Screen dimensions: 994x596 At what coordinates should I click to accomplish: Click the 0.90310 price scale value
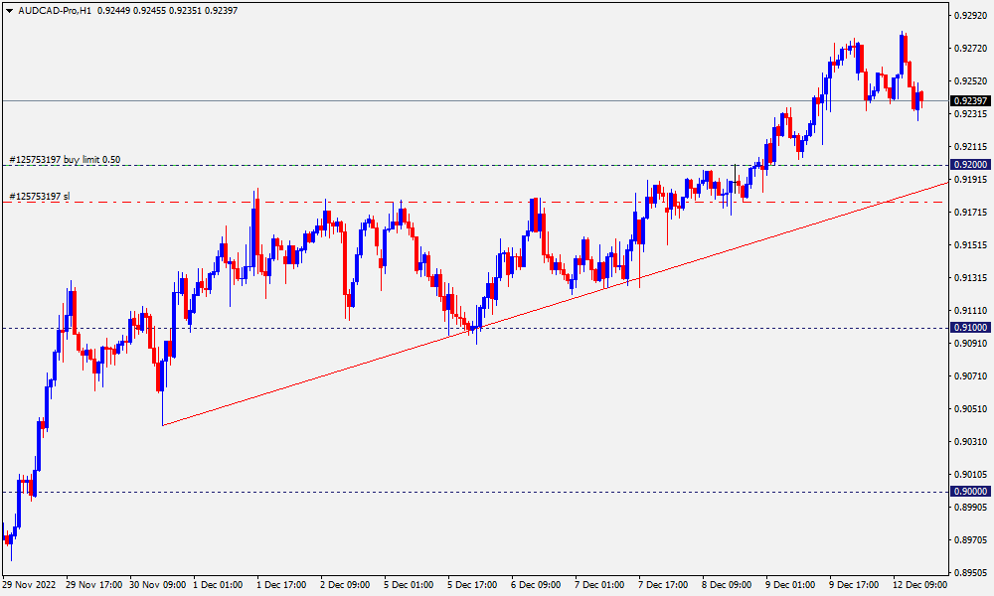click(970, 441)
